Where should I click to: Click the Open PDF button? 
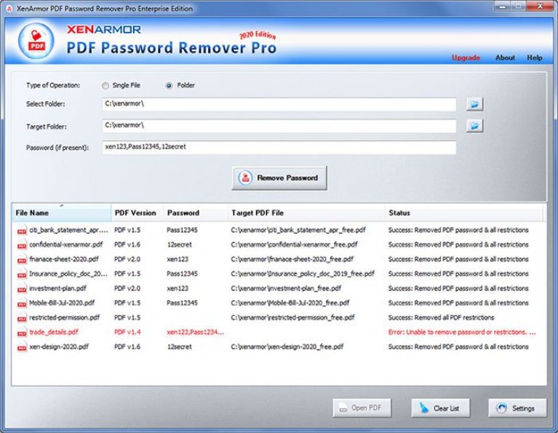362,408
